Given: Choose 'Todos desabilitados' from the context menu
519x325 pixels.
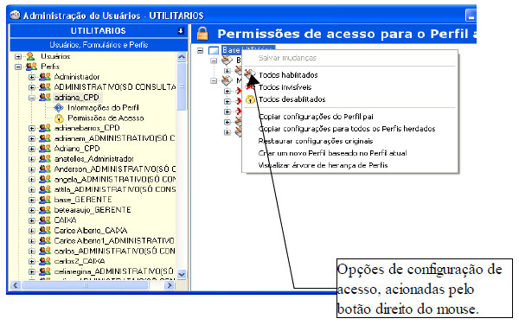Looking at the screenshot, I should 292,99.
